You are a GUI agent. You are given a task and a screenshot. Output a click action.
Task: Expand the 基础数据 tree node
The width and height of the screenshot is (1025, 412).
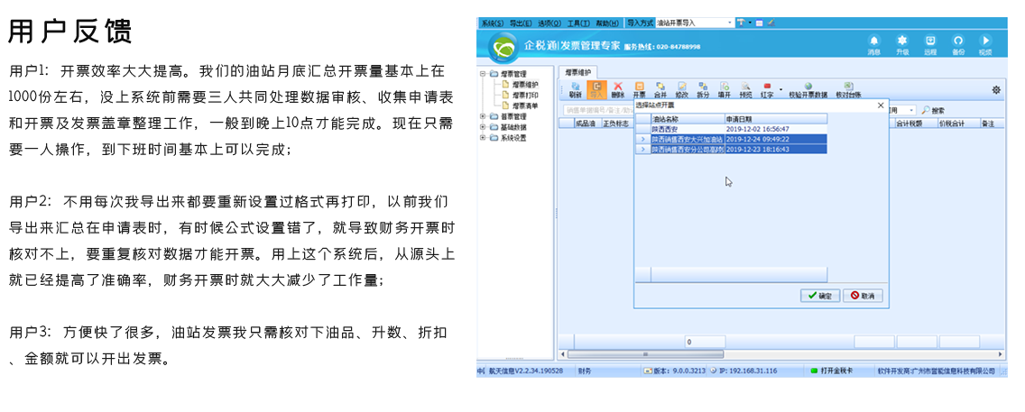pos(483,127)
